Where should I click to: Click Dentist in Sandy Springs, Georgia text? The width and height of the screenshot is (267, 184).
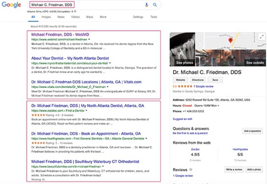pos(194,91)
